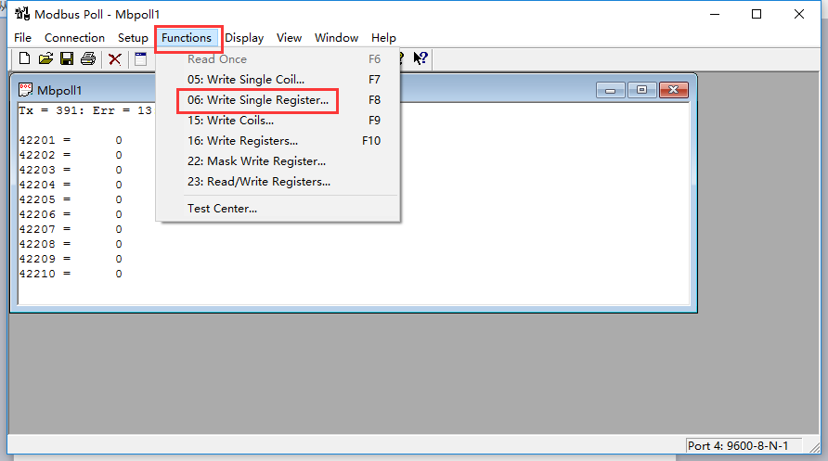Select register row 42209
Image resolution: width=828 pixels, height=461 pixels.
[71, 259]
